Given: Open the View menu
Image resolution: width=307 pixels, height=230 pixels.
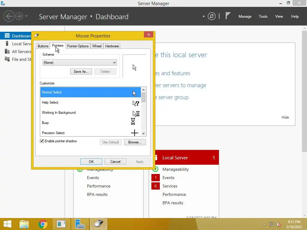Looking at the screenshot, I should pyautogui.click(x=279, y=16).
